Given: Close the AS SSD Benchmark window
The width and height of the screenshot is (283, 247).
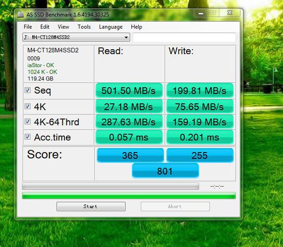Looking at the screenshot, I should [x=230, y=13].
